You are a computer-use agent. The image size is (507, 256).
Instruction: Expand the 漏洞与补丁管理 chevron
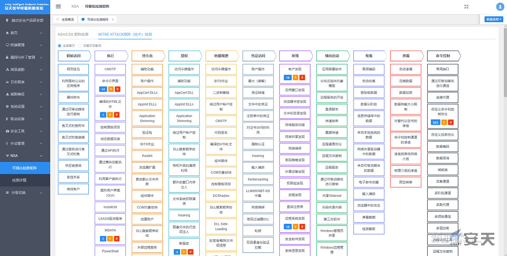pyautogui.click(x=41, y=58)
